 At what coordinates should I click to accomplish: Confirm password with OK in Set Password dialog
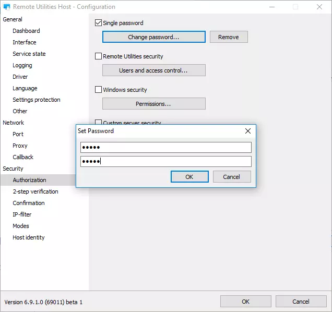click(189, 177)
